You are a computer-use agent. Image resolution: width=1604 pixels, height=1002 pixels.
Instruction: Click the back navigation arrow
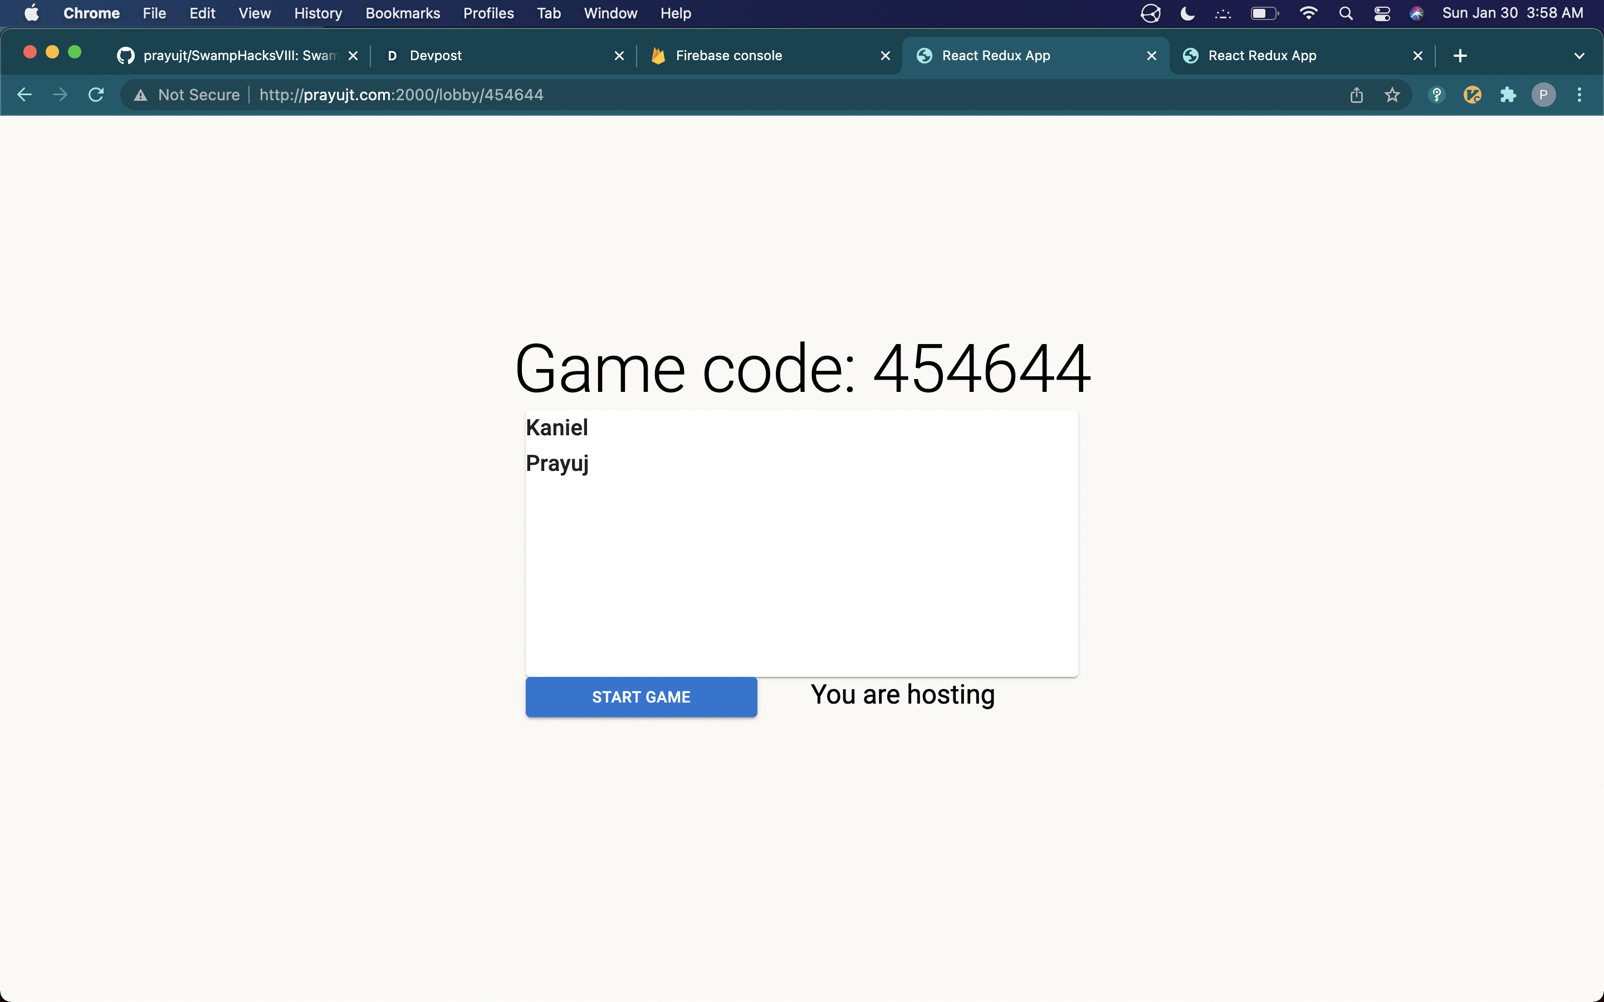tap(25, 95)
